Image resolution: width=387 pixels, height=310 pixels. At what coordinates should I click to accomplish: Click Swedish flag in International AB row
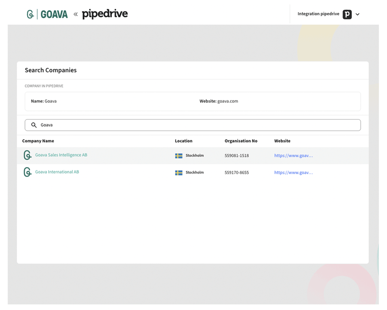(x=179, y=173)
